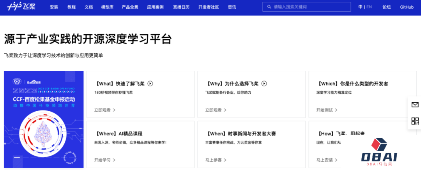The image size is (421, 170).
Task: Click the arrow next to 开始学习
Action: 114,160
